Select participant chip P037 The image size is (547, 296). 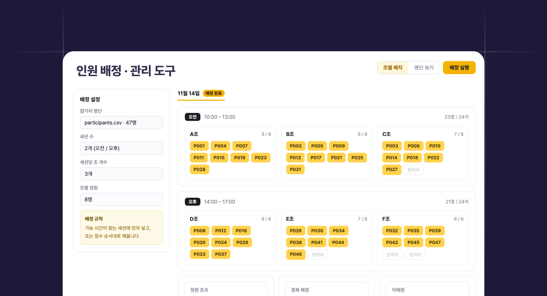click(x=221, y=254)
